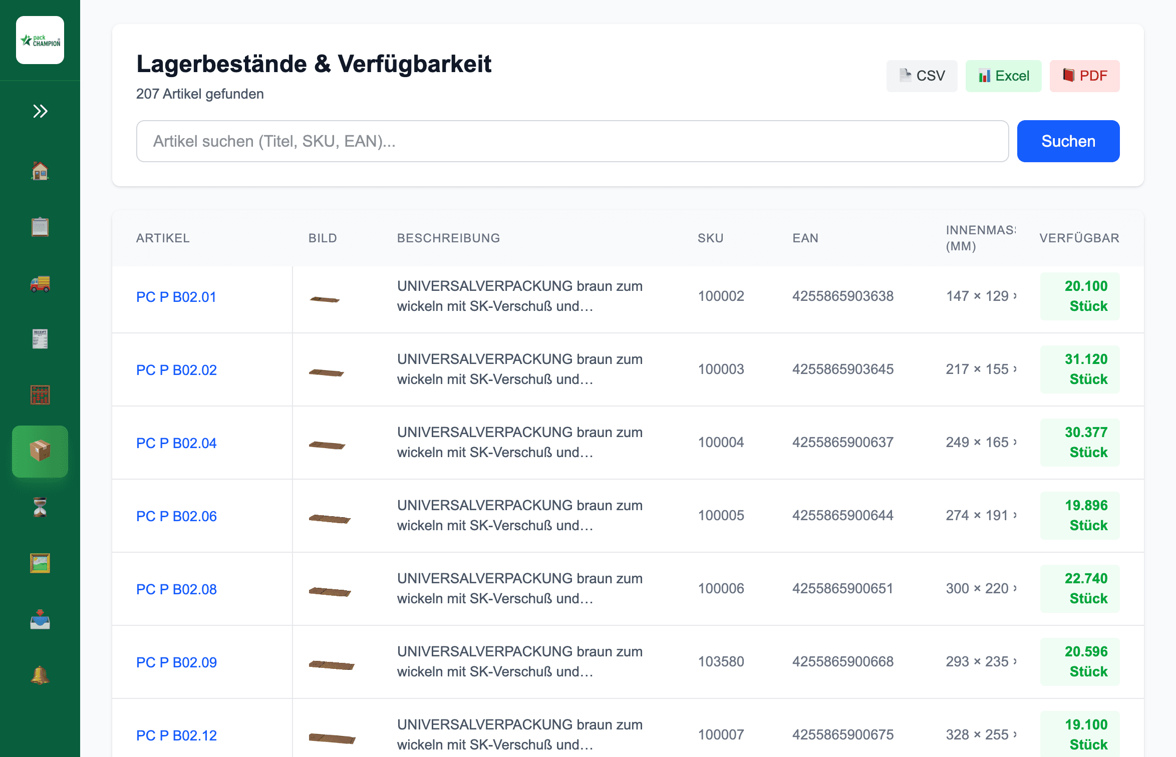
Task: Open article link PC P B02.06
Action: tap(176, 516)
